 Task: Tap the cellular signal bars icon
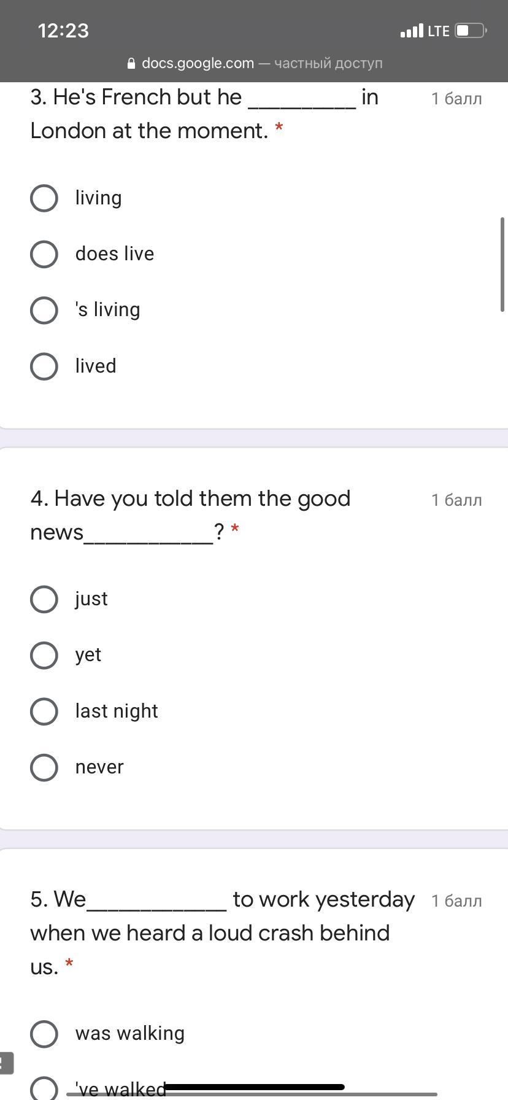[x=412, y=31]
